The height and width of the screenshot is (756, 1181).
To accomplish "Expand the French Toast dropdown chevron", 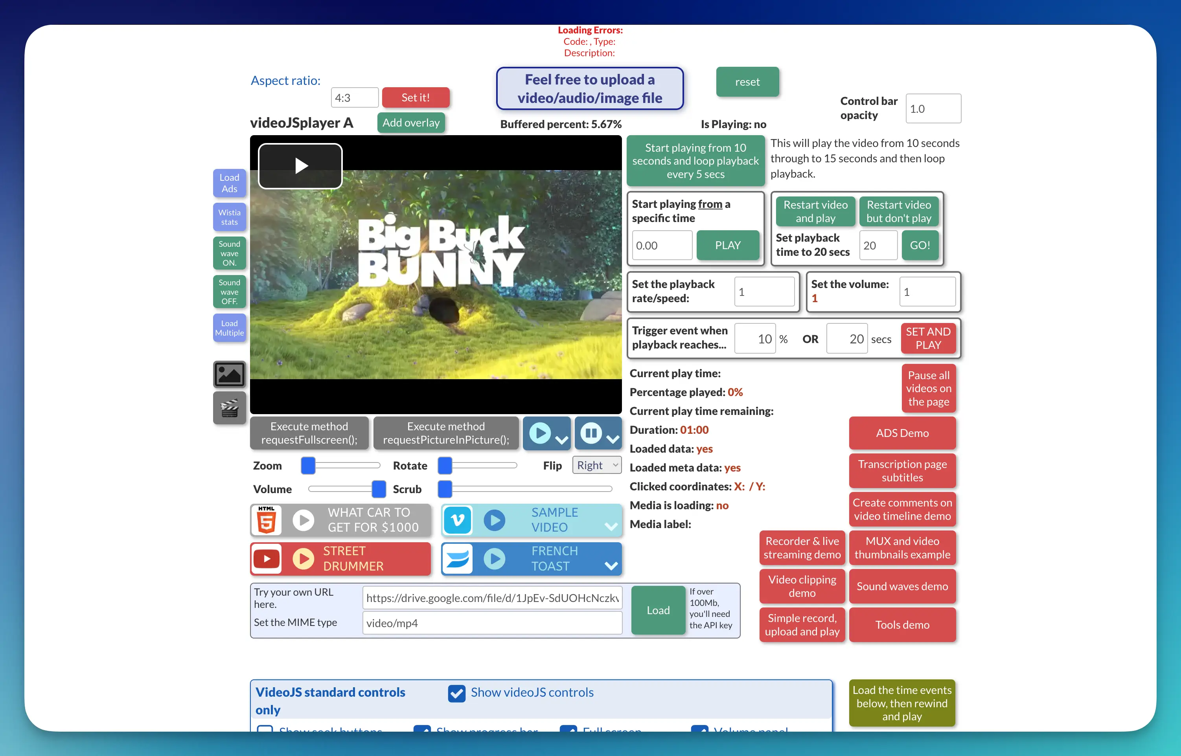I will [611, 565].
